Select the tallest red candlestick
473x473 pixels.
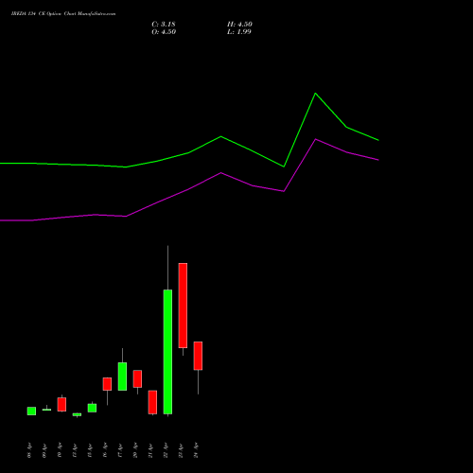(183, 306)
